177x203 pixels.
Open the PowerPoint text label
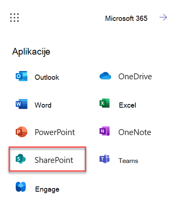pyautogui.click(x=55, y=132)
